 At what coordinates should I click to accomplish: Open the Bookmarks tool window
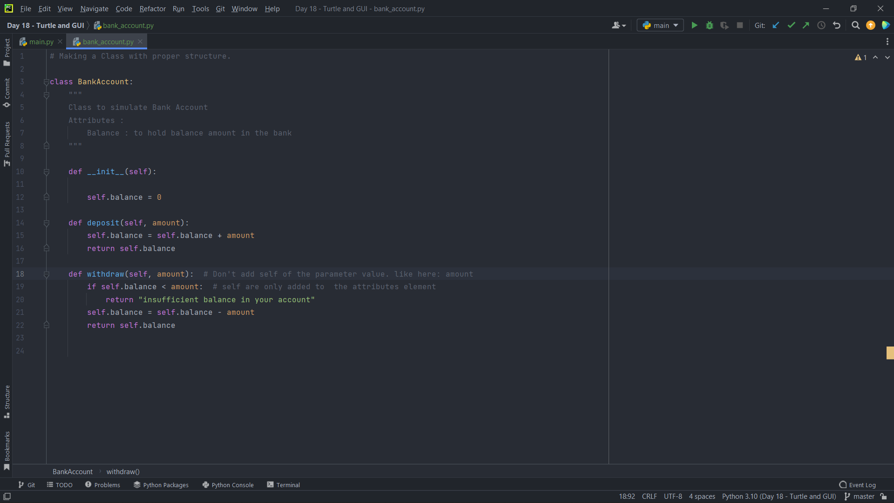point(7,451)
